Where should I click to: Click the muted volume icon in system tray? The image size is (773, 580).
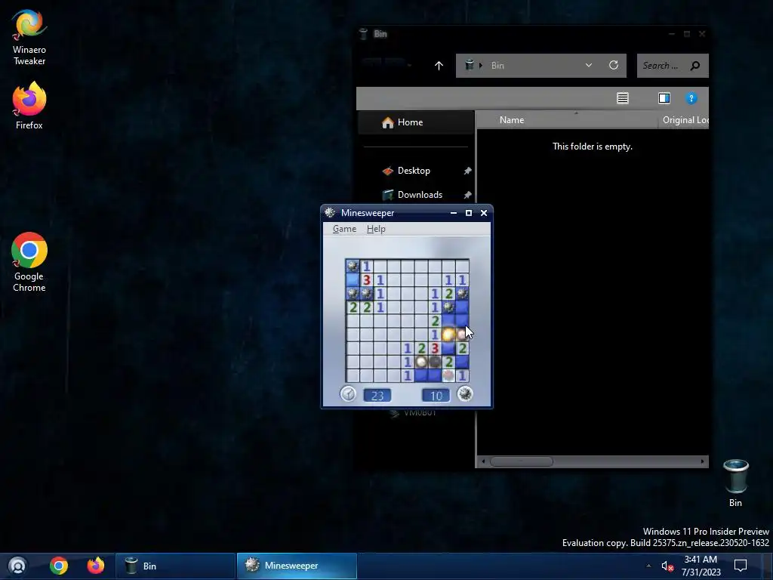pos(667,566)
